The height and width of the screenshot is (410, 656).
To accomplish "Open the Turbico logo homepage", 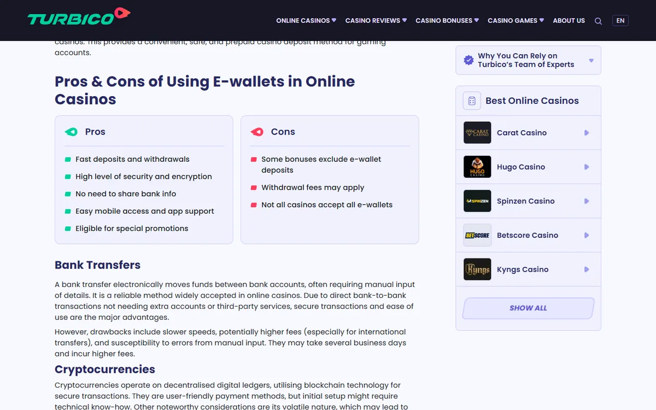I will click(79, 16).
